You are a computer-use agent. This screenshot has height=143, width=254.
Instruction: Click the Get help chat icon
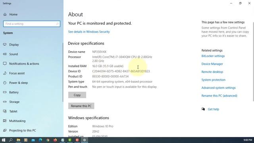203,109
